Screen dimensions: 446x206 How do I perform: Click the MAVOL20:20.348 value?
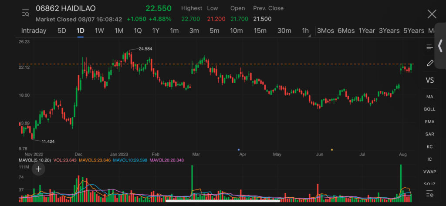click(167, 160)
